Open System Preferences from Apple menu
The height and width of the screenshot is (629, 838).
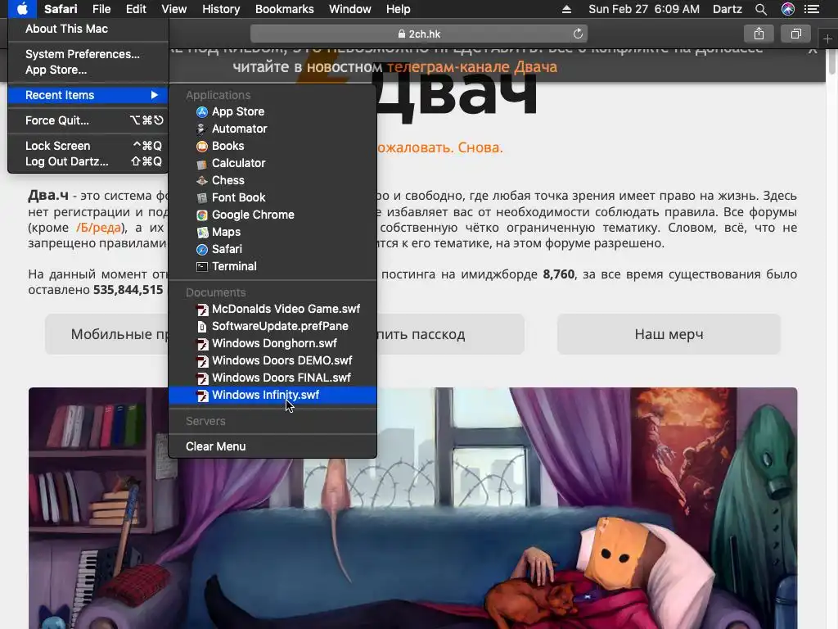point(88,54)
